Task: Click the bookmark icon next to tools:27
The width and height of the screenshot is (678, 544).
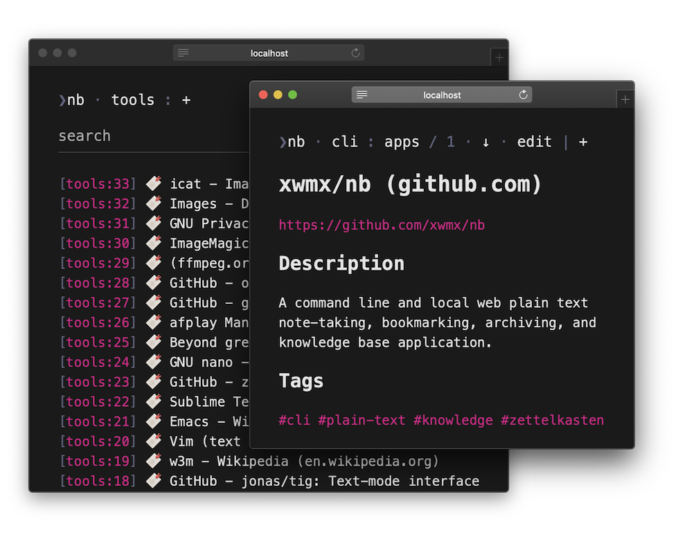Action: [x=154, y=302]
